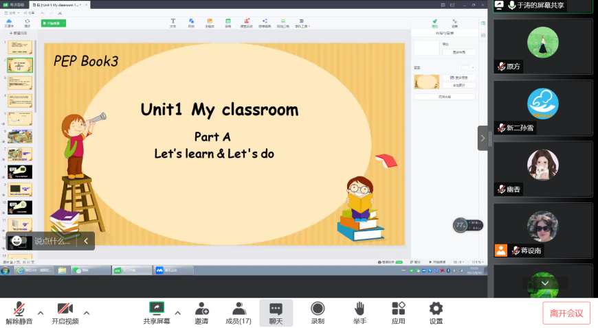Viewport: 598px width, 328px height.
Task: Click the 思维导图 mind map icon
Action: pos(265,23)
